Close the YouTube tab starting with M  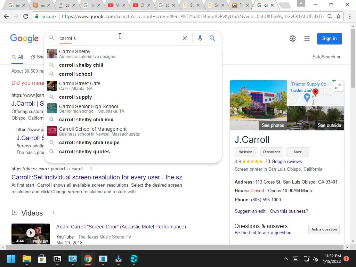(124, 5)
